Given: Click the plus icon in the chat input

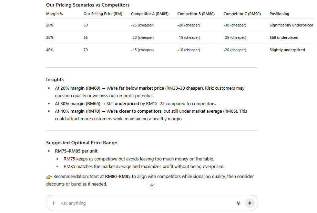Looking at the screenshot, I should [x=54, y=203].
